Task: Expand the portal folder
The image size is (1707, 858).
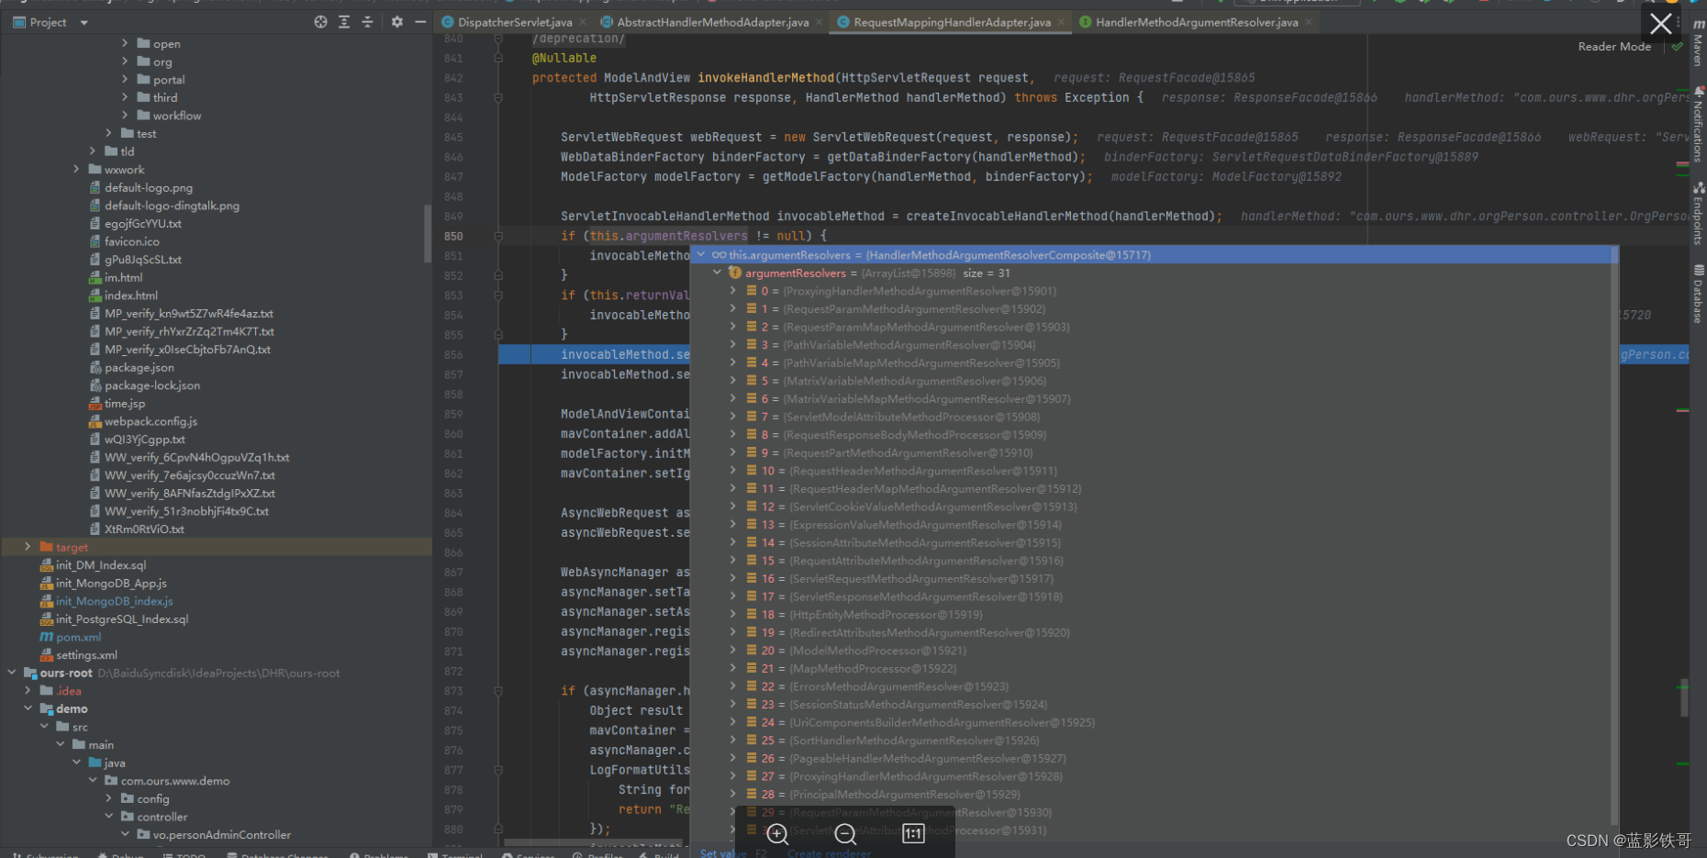Action: pyautogui.click(x=125, y=80)
